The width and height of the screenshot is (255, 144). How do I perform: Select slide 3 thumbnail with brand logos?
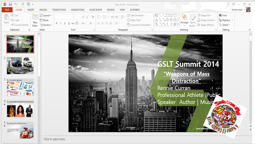pyautogui.click(x=20, y=87)
